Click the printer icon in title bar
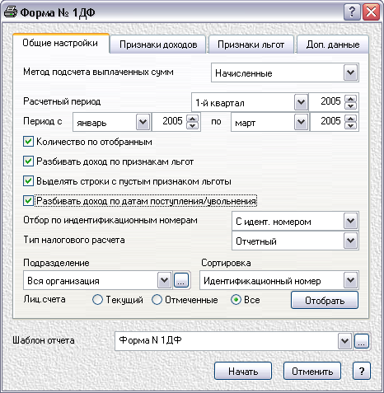384x393 pixels. click(11, 12)
